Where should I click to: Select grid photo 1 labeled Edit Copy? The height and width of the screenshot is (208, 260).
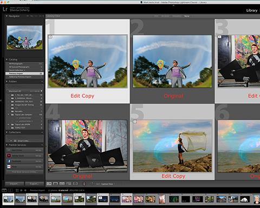[88, 61]
